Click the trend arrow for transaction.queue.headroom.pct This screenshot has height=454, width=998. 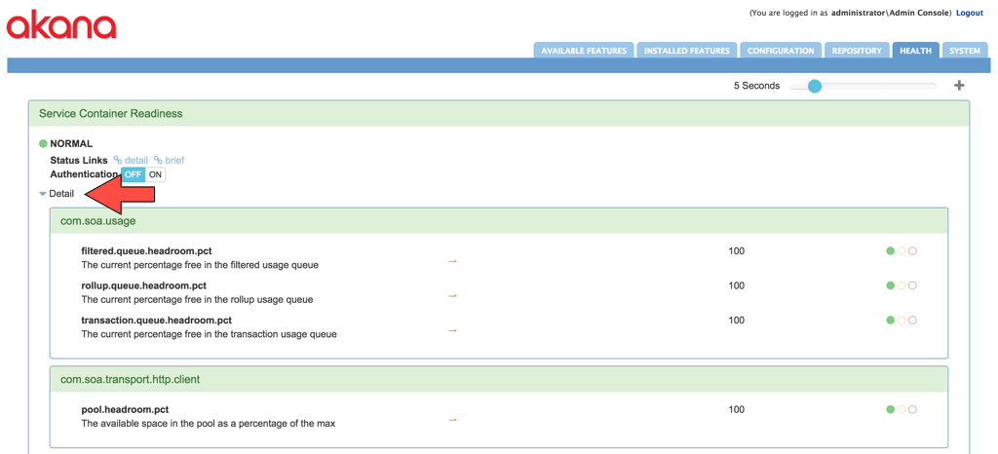452,330
